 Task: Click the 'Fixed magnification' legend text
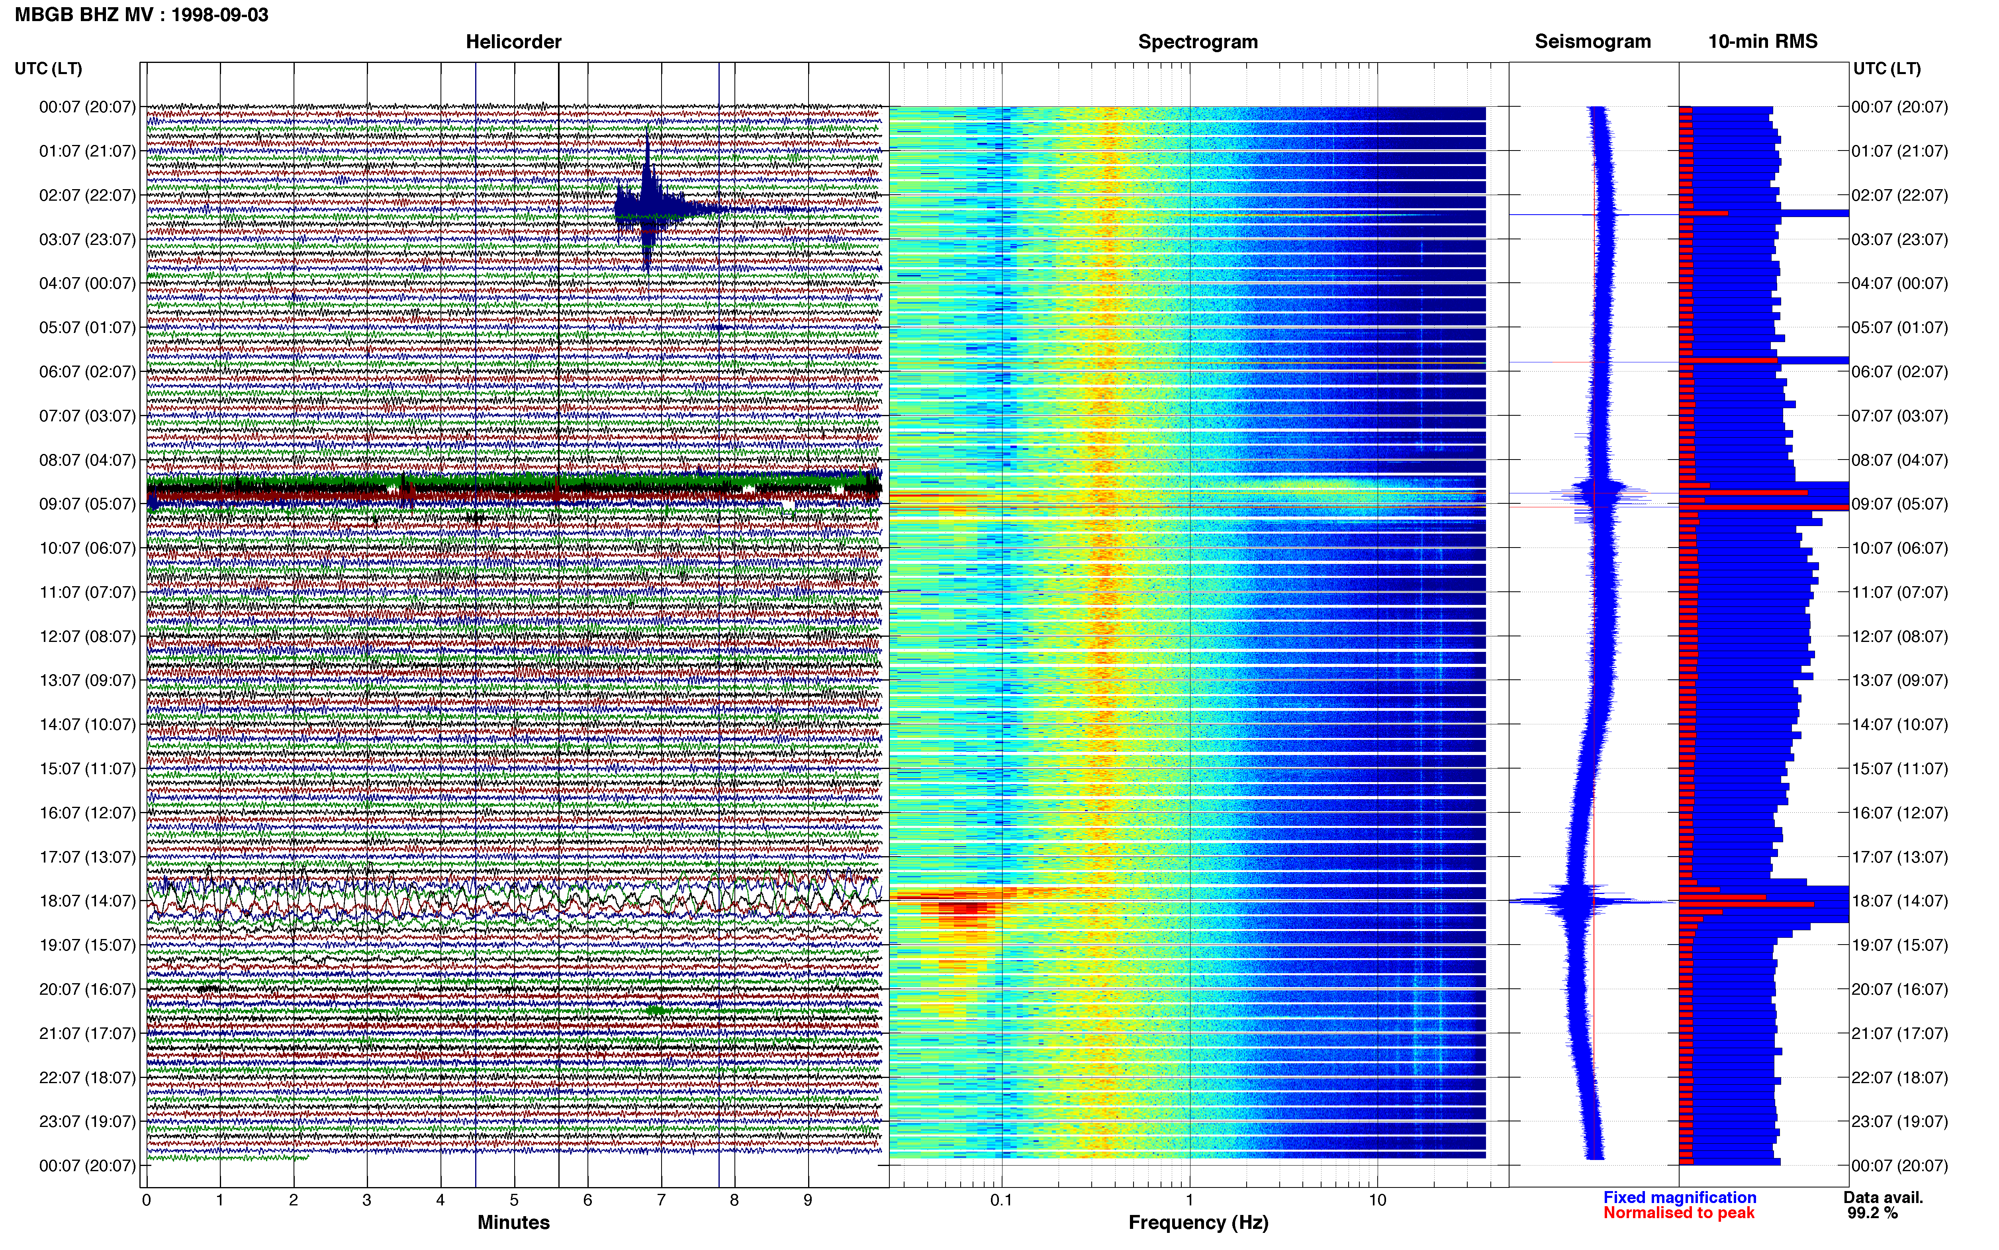pos(1679,1197)
